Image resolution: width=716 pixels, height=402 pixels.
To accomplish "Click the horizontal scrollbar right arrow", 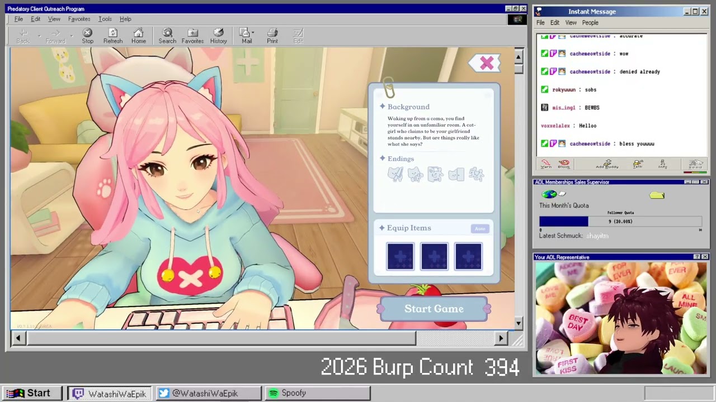I will [501, 338].
